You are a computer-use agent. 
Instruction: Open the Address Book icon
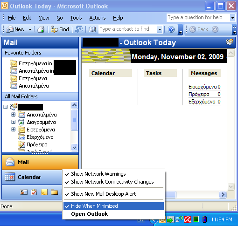pos(92,29)
